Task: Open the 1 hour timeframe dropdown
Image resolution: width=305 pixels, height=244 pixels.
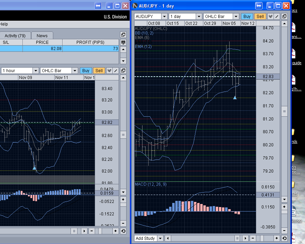Action: (35, 70)
